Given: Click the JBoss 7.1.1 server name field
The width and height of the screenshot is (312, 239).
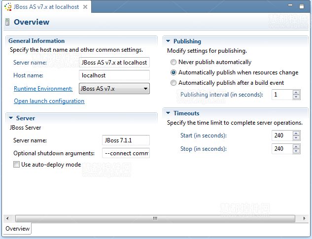Looking at the screenshot, I should click(x=126, y=140).
